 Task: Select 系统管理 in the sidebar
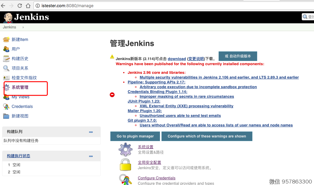click(20, 87)
